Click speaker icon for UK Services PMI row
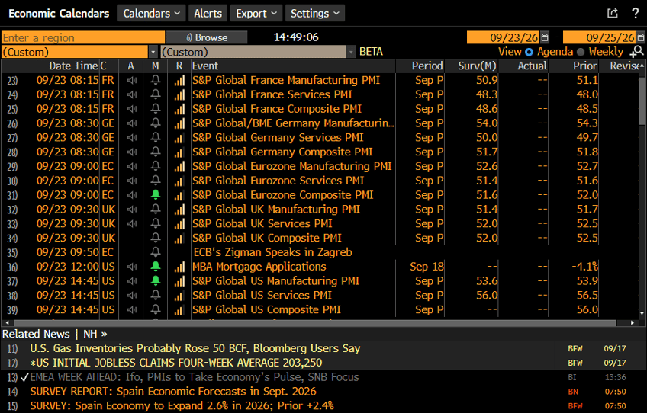Screen dimensions: 647x413 [132, 224]
